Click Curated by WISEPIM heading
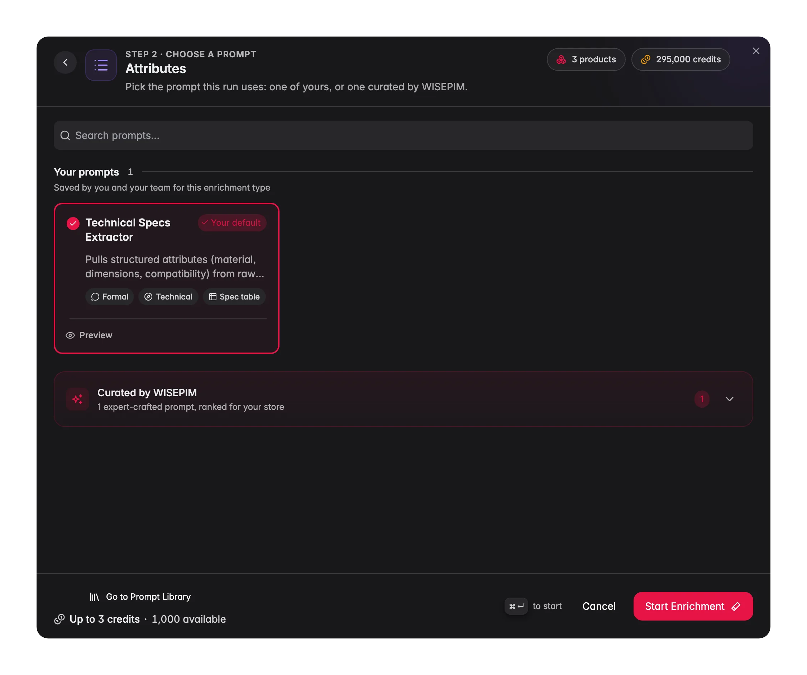Image resolution: width=807 pixels, height=675 pixels. (x=147, y=393)
